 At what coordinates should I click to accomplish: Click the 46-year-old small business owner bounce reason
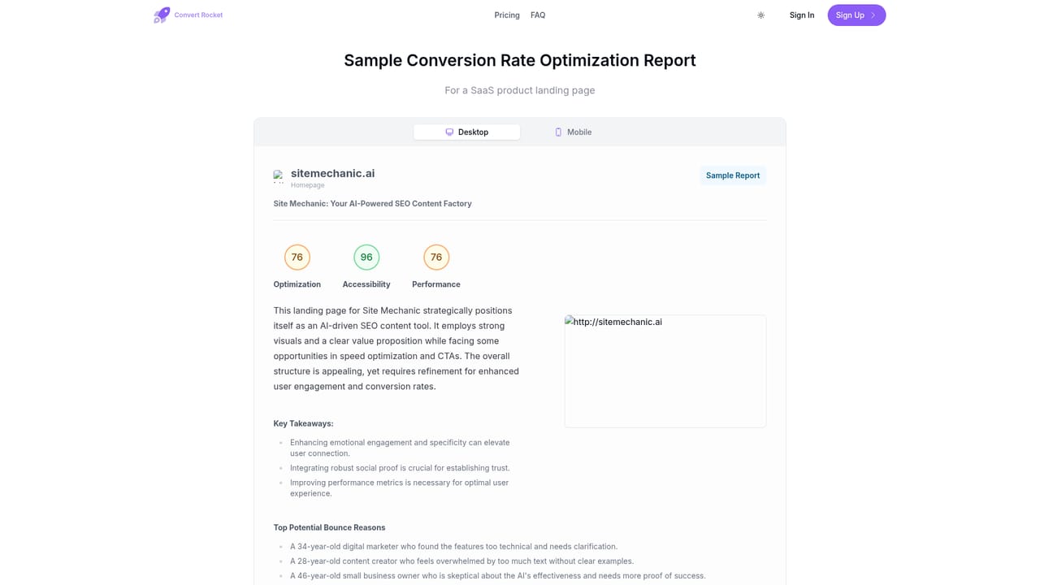click(498, 576)
